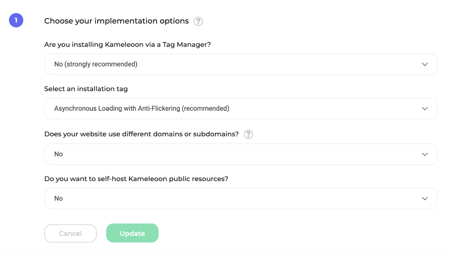Click the 'Select an installation tag' label
Screen dimensions: 456x260
tap(86, 89)
